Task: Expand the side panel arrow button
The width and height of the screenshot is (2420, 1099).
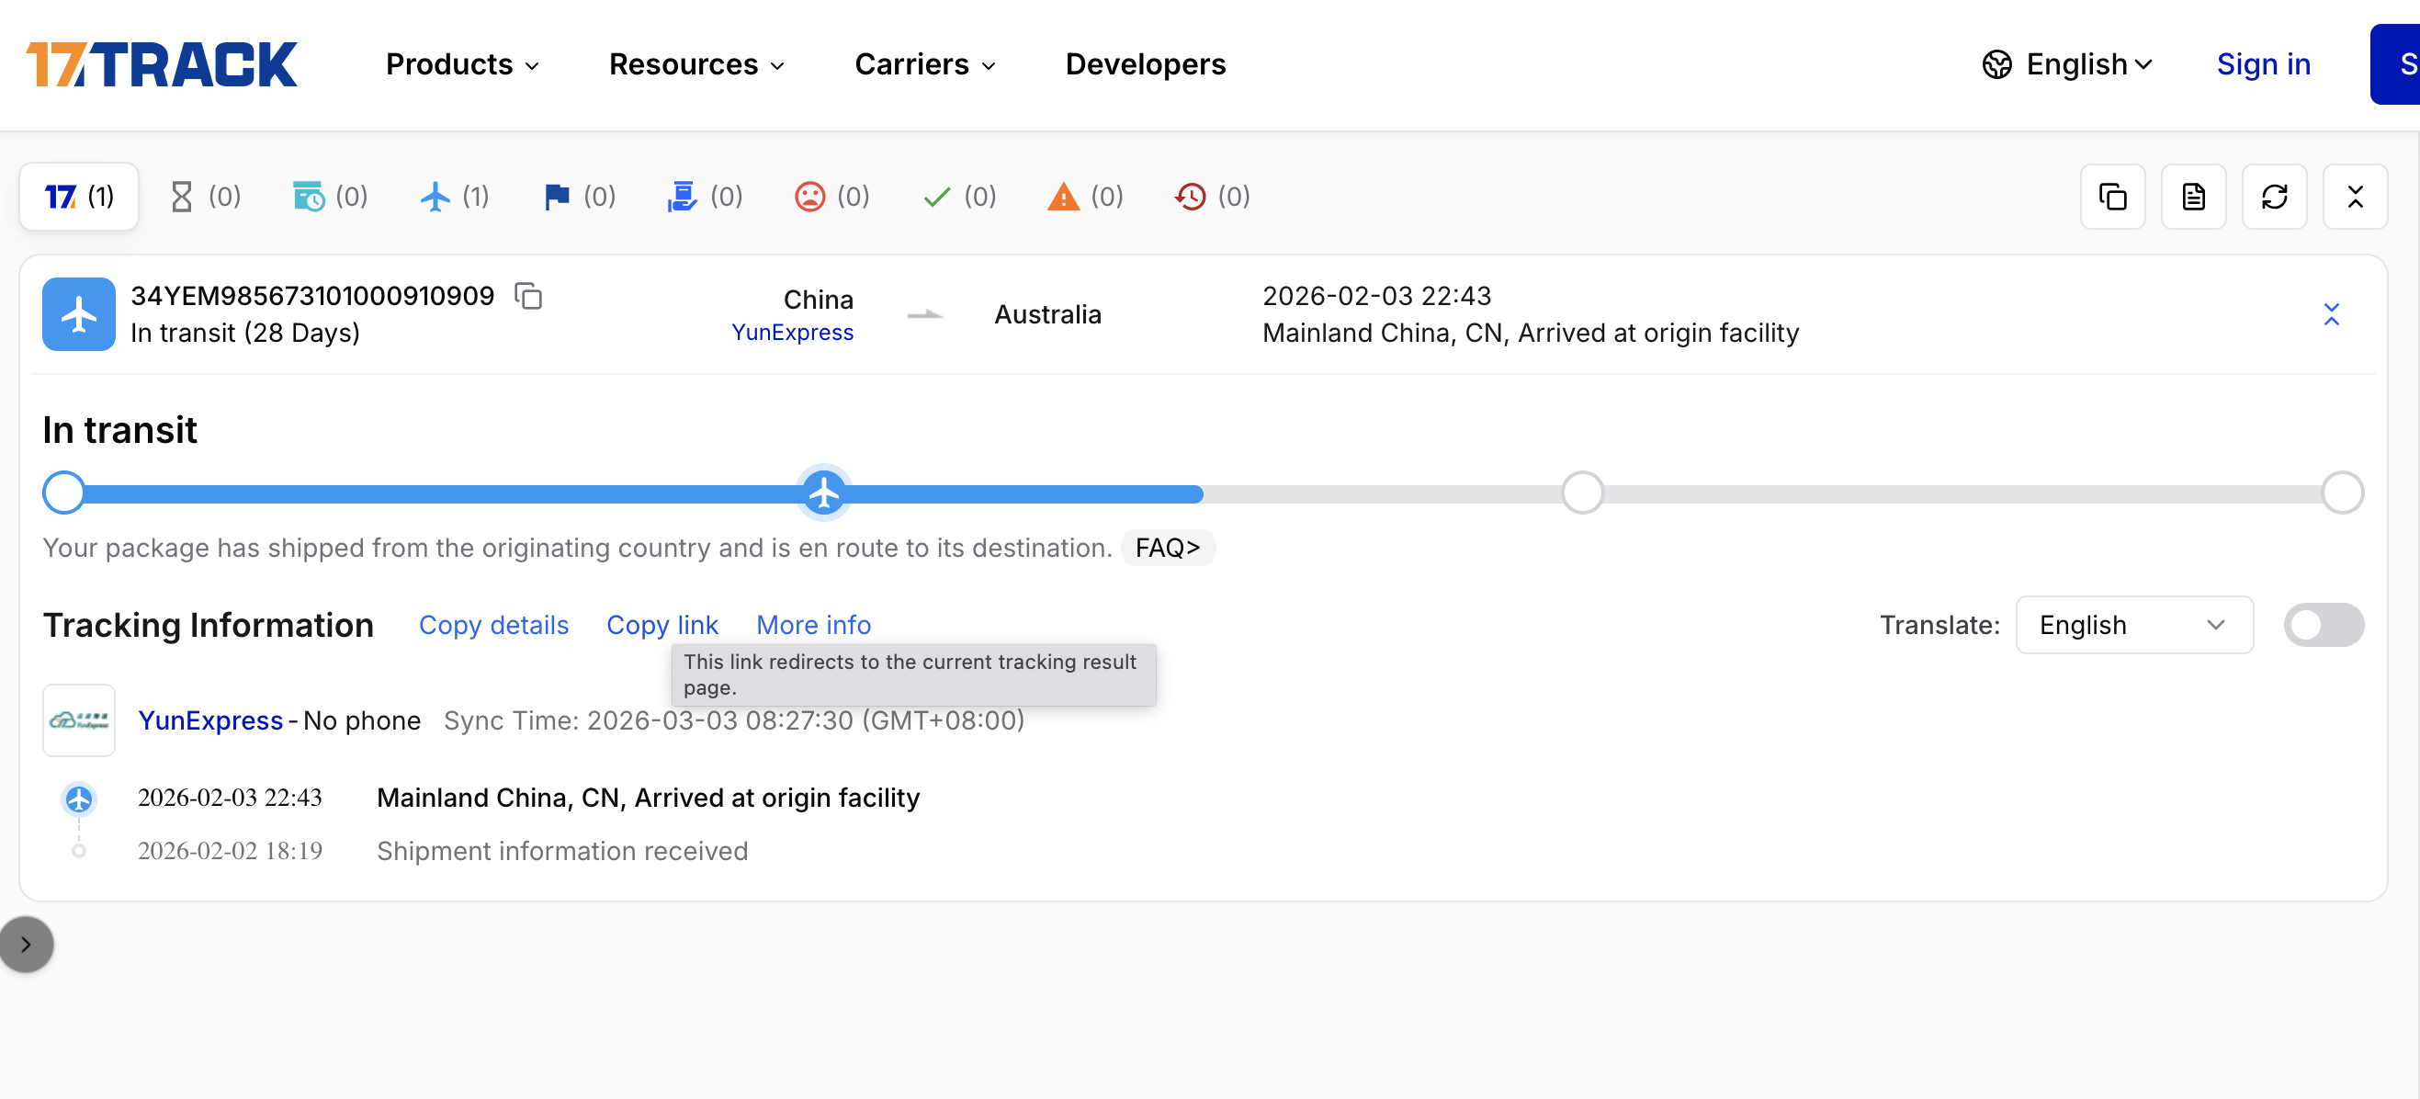Action: click(27, 944)
